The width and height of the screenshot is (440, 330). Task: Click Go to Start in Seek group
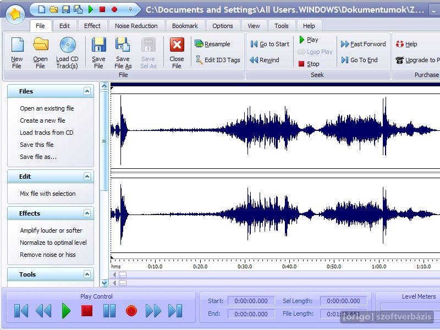[x=269, y=44]
